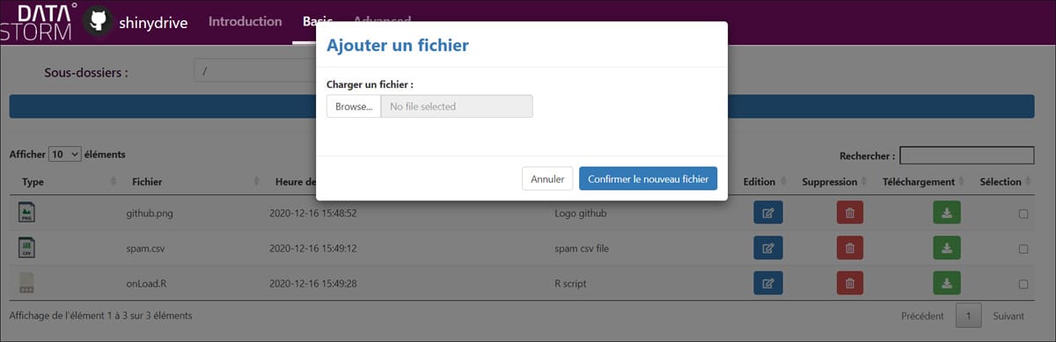1056x342 pixels.
Task: Focus the Rechercher search field
Action: point(966,156)
